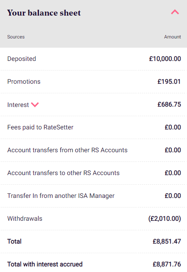The height and width of the screenshot is (272, 187).
Task: Click the Interest row label
Action: pyautogui.click(x=18, y=105)
